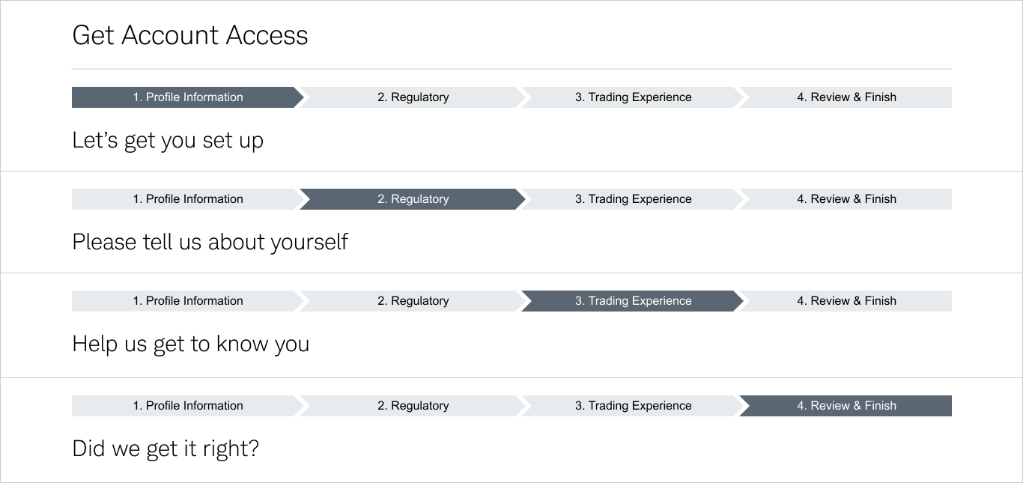Open Review & Finish above 'Help us get to know you'
The image size is (1023, 483).
846,301
